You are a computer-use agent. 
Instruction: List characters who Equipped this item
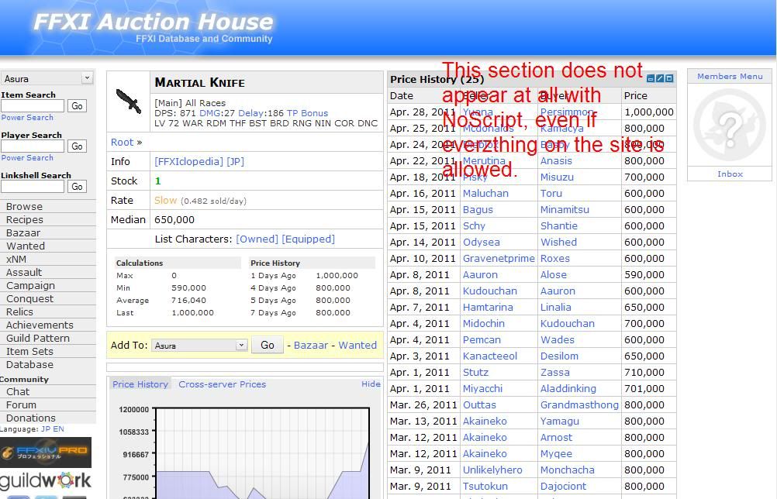click(x=308, y=239)
